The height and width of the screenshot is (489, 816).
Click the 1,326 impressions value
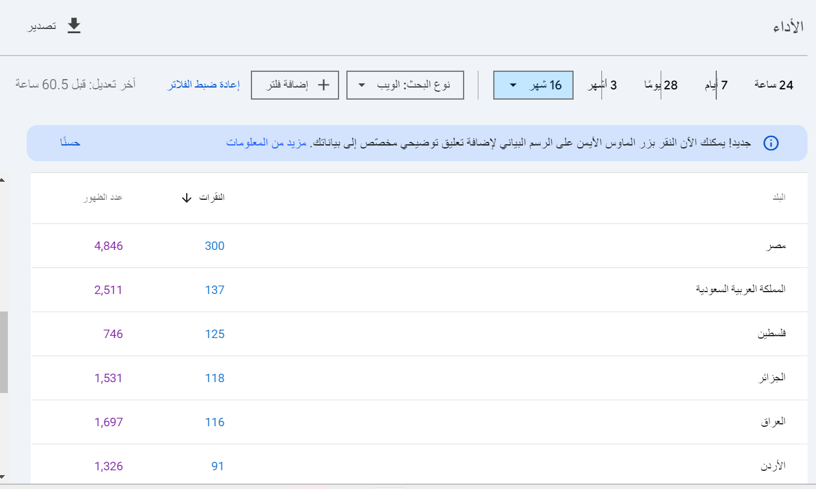[109, 466]
